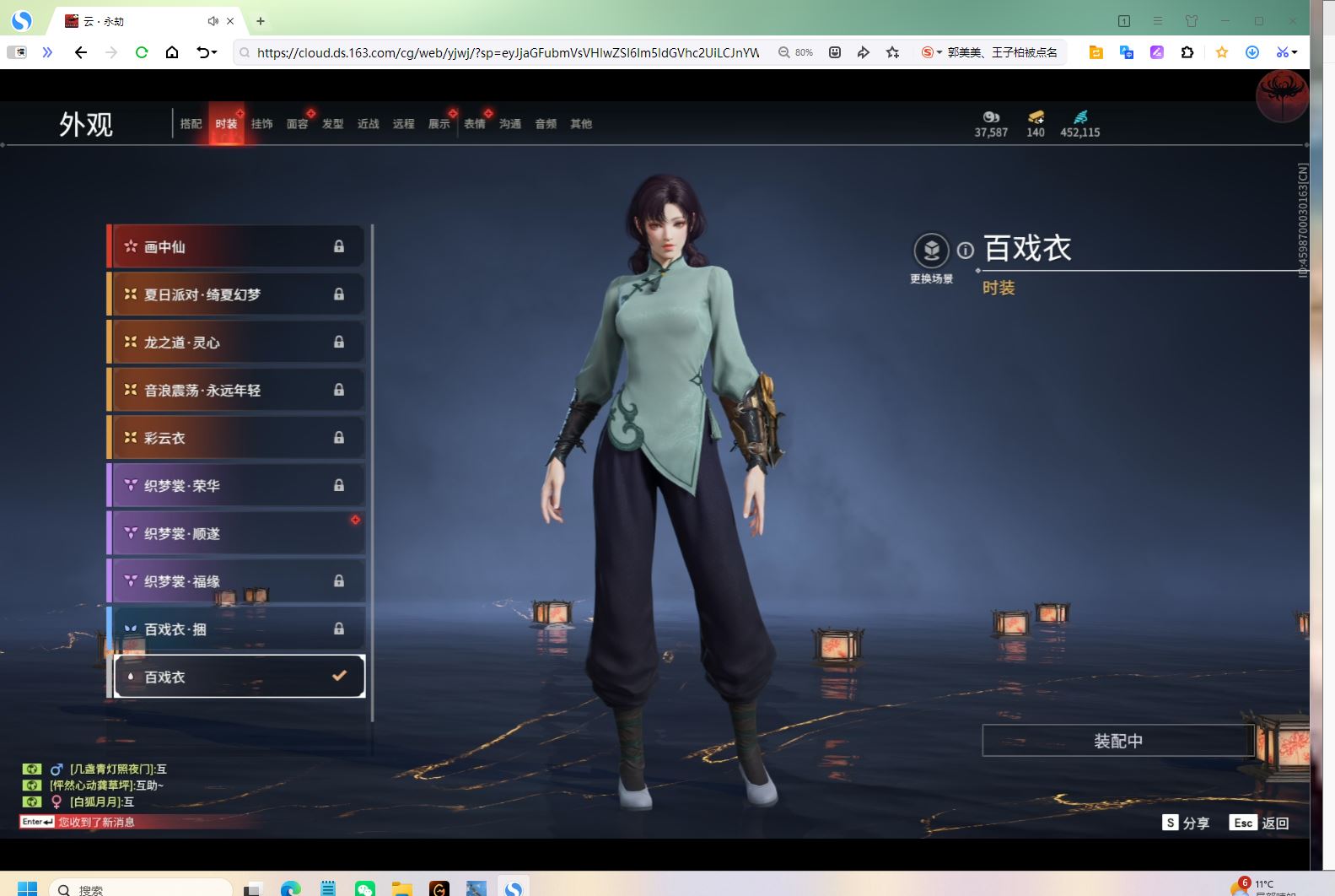
Task: Click the translate extension icon
Action: pyautogui.click(x=1127, y=52)
